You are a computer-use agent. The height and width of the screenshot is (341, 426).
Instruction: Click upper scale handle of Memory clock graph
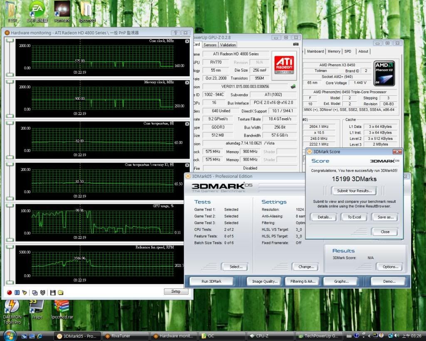[10, 82]
